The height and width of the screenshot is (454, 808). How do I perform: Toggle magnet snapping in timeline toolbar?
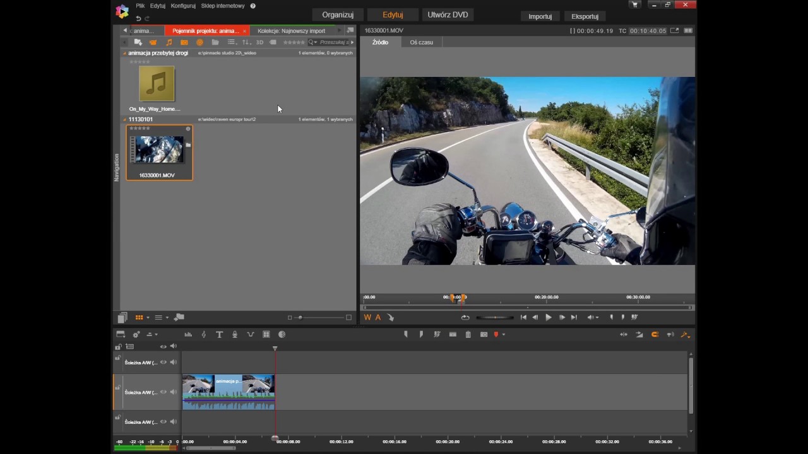pos(655,334)
